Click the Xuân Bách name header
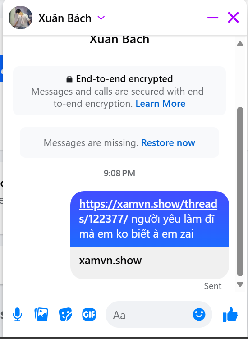Screen dimensions: 248x339 65,18
